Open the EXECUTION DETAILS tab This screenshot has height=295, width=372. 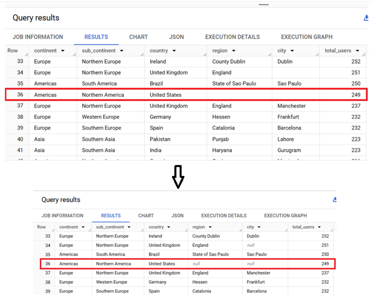coord(232,37)
